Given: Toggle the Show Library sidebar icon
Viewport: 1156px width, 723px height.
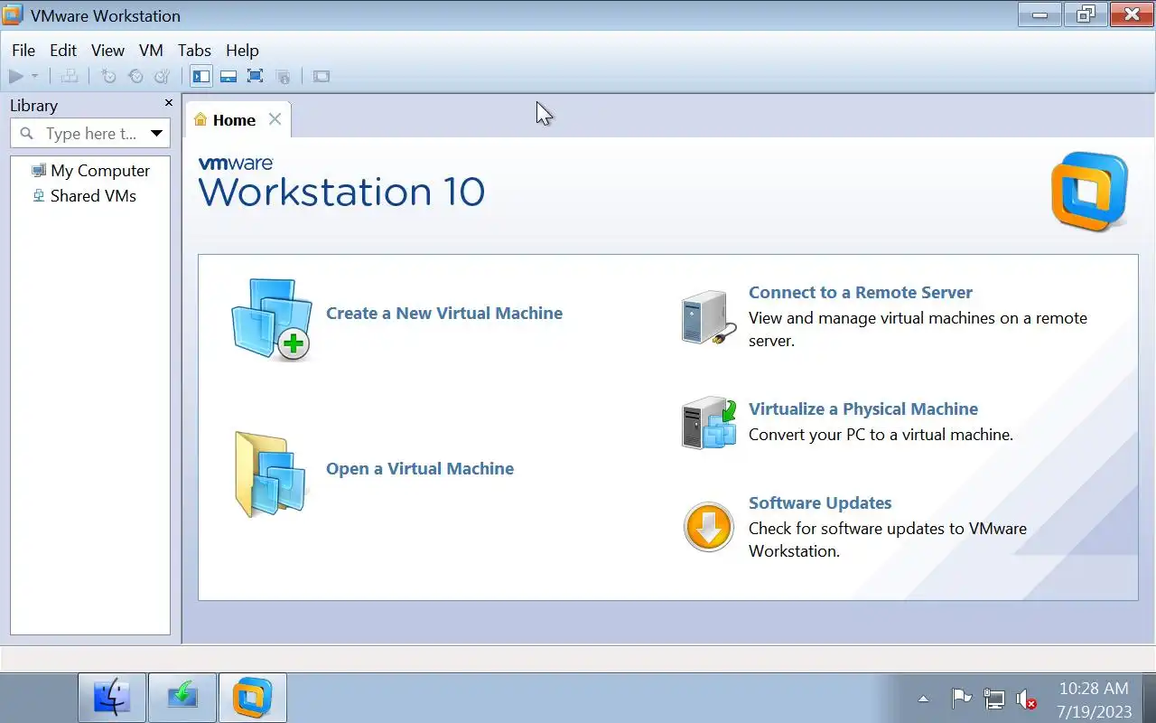Looking at the screenshot, I should click(200, 76).
